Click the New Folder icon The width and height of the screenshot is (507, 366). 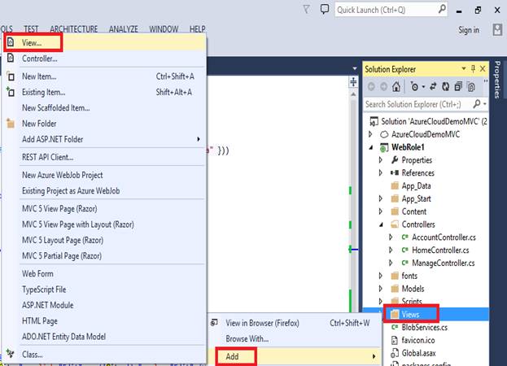point(11,124)
